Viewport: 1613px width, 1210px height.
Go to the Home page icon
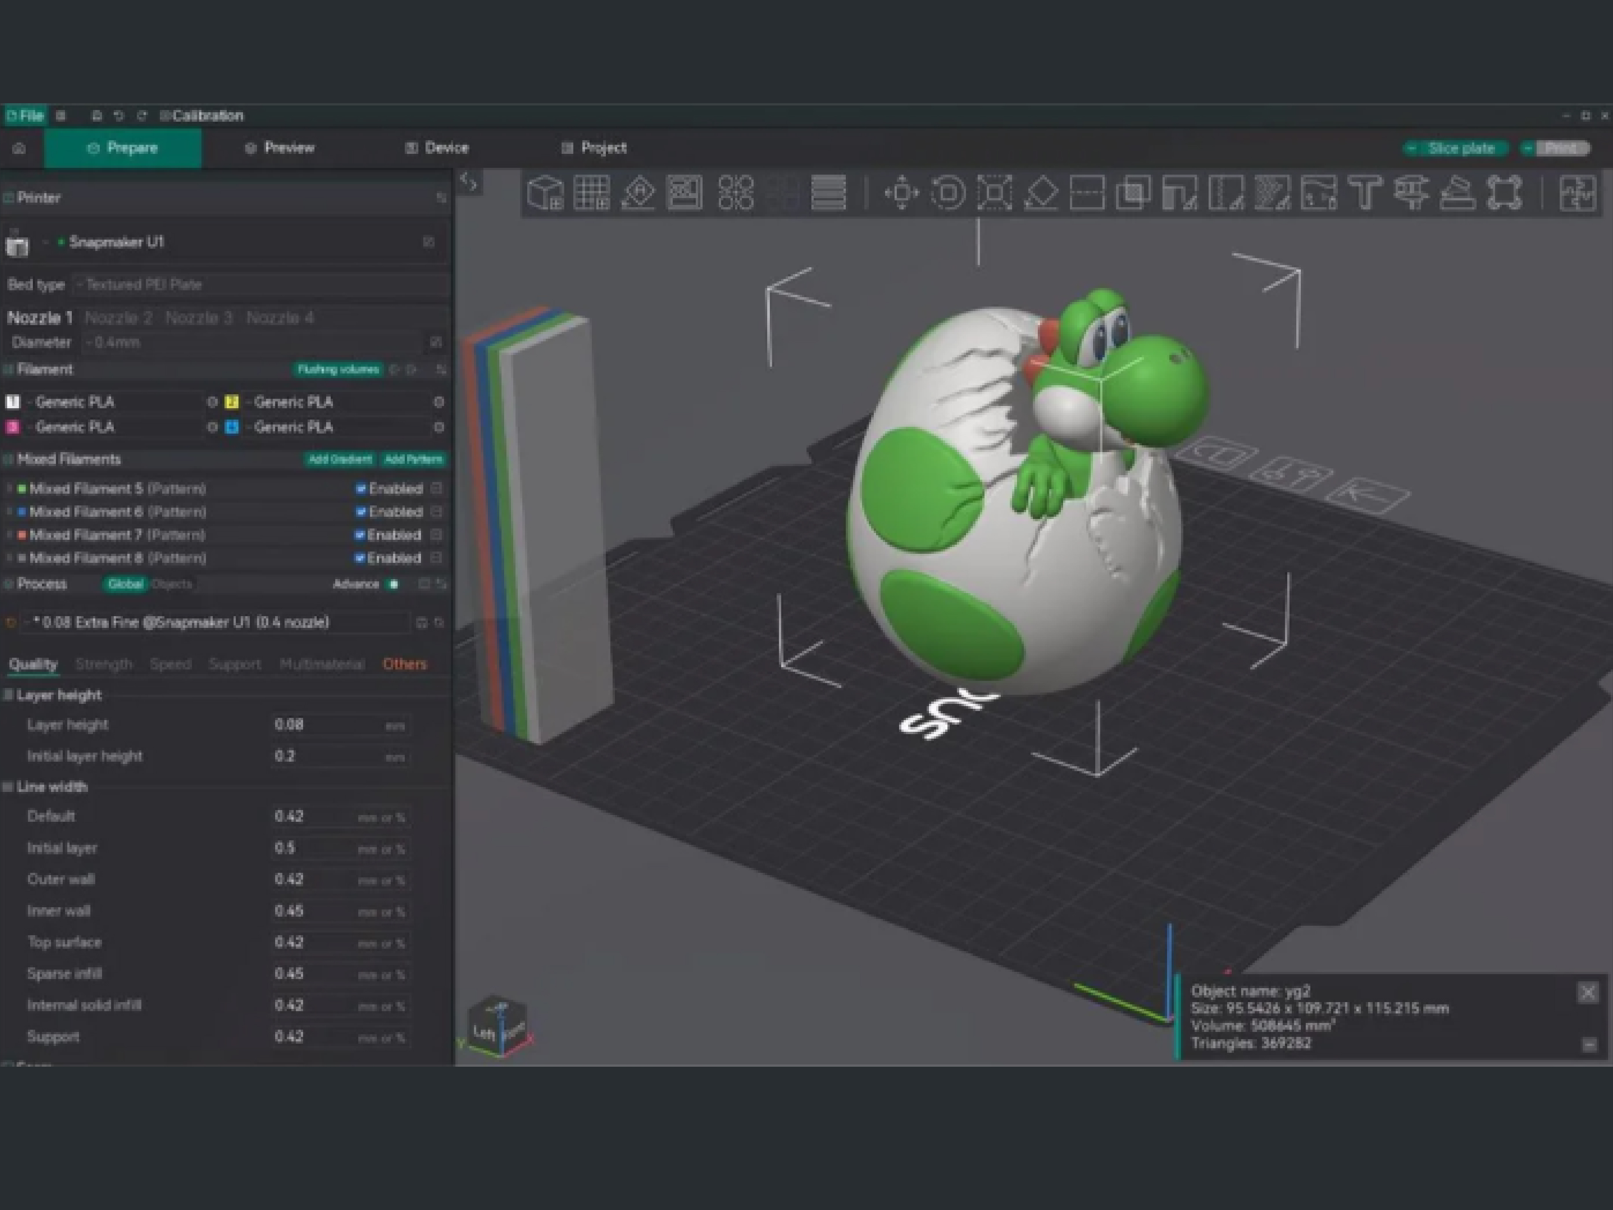[20, 148]
